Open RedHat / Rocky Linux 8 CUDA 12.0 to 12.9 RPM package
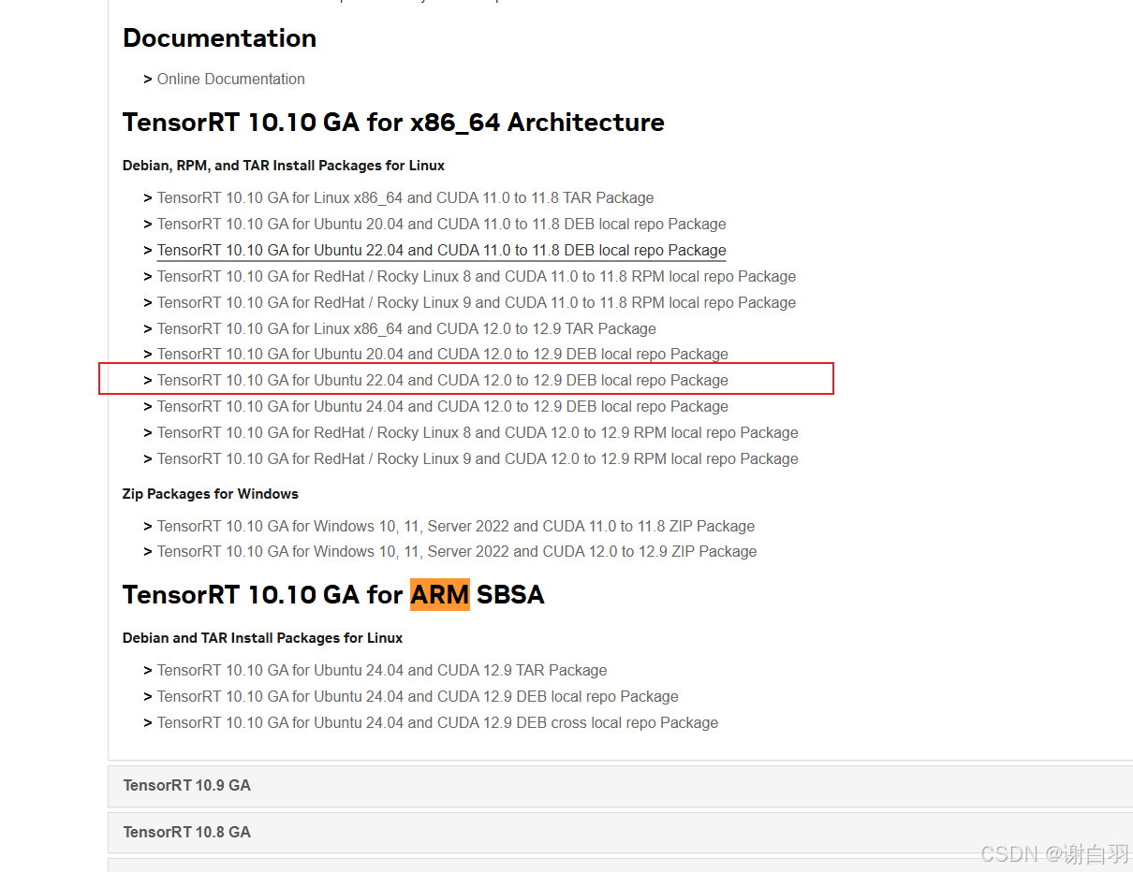 tap(478, 433)
